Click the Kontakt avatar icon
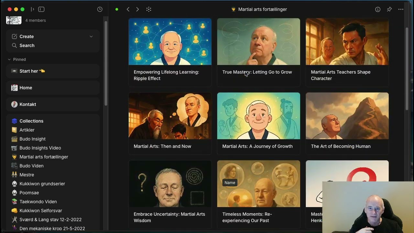 pyautogui.click(x=14, y=104)
